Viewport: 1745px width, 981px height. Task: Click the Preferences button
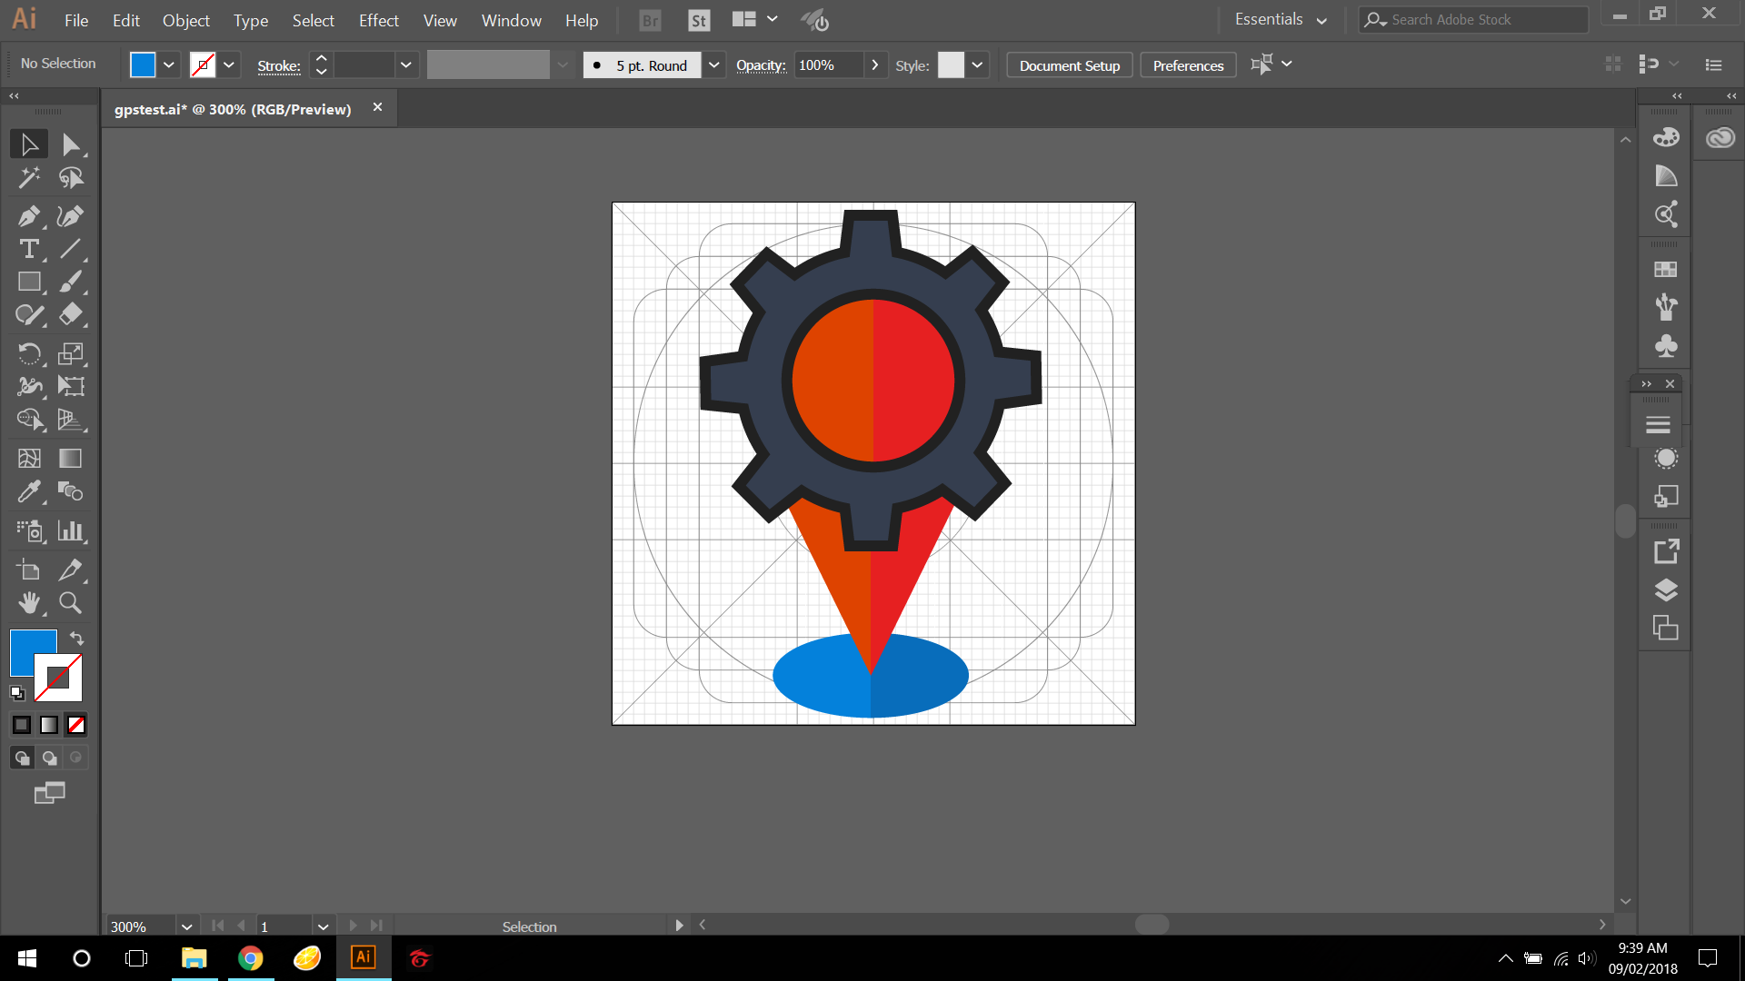click(x=1188, y=65)
